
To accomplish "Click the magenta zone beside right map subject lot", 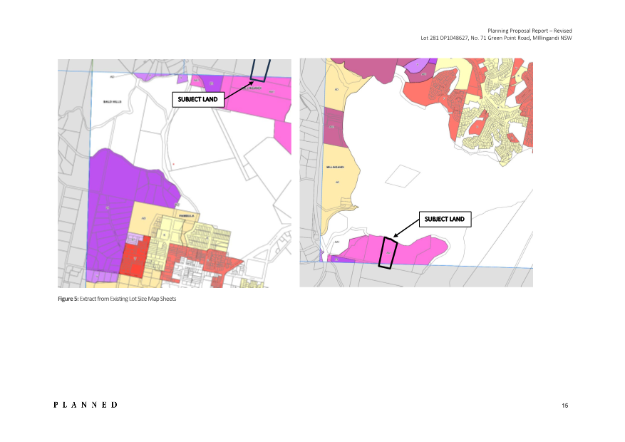I will (420, 250).
